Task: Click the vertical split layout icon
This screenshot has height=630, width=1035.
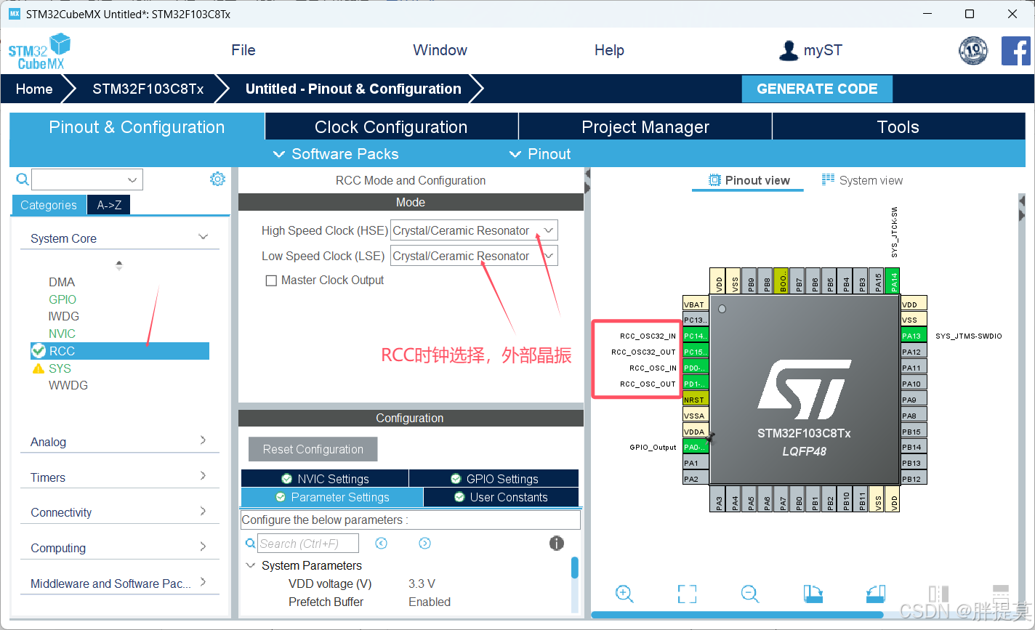Action: click(x=938, y=594)
